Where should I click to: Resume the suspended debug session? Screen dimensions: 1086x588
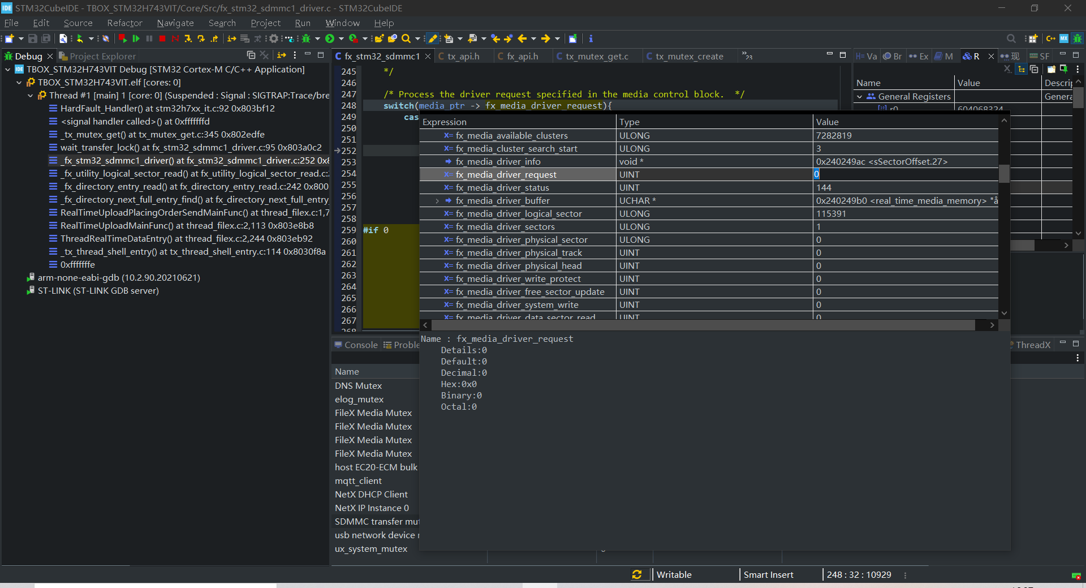click(136, 38)
